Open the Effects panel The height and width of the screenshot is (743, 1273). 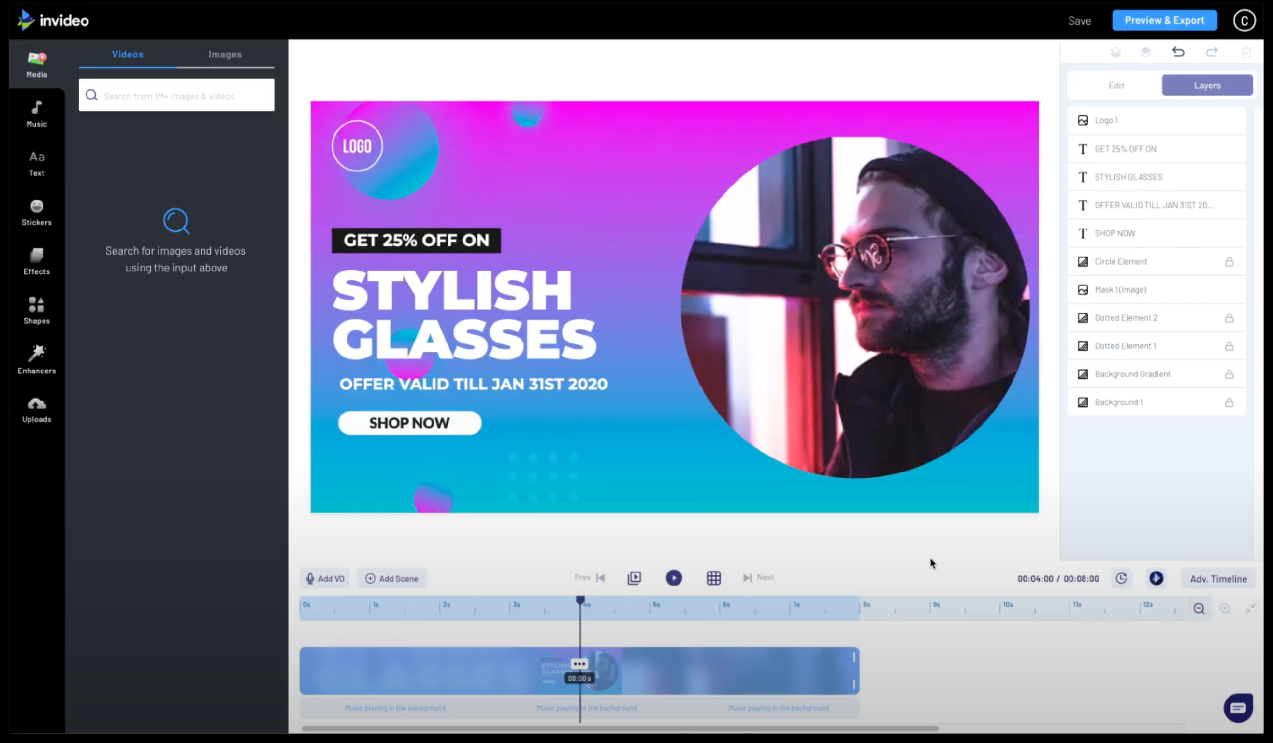pos(36,261)
